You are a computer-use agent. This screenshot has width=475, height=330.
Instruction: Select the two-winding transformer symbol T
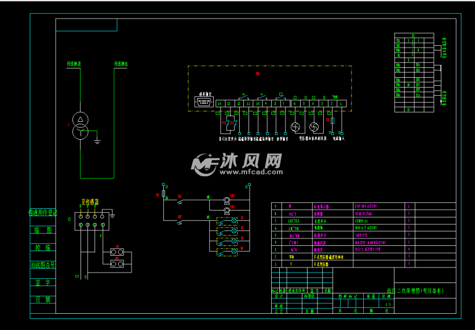tap(81, 126)
